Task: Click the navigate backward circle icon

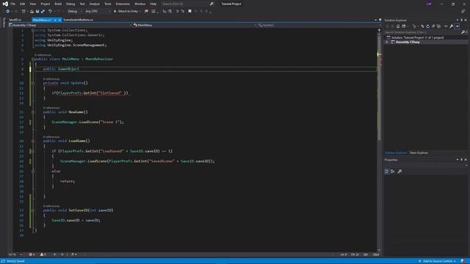Action: pos(7,12)
